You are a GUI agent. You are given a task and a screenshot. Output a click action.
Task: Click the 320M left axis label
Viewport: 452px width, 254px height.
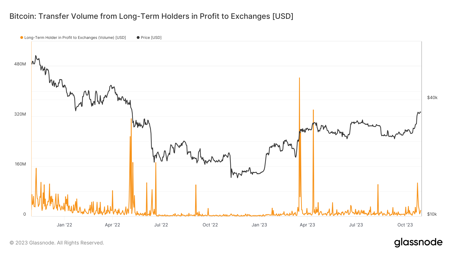(20, 114)
